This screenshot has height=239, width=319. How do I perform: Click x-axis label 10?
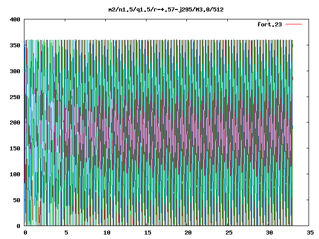[x=107, y=233]
